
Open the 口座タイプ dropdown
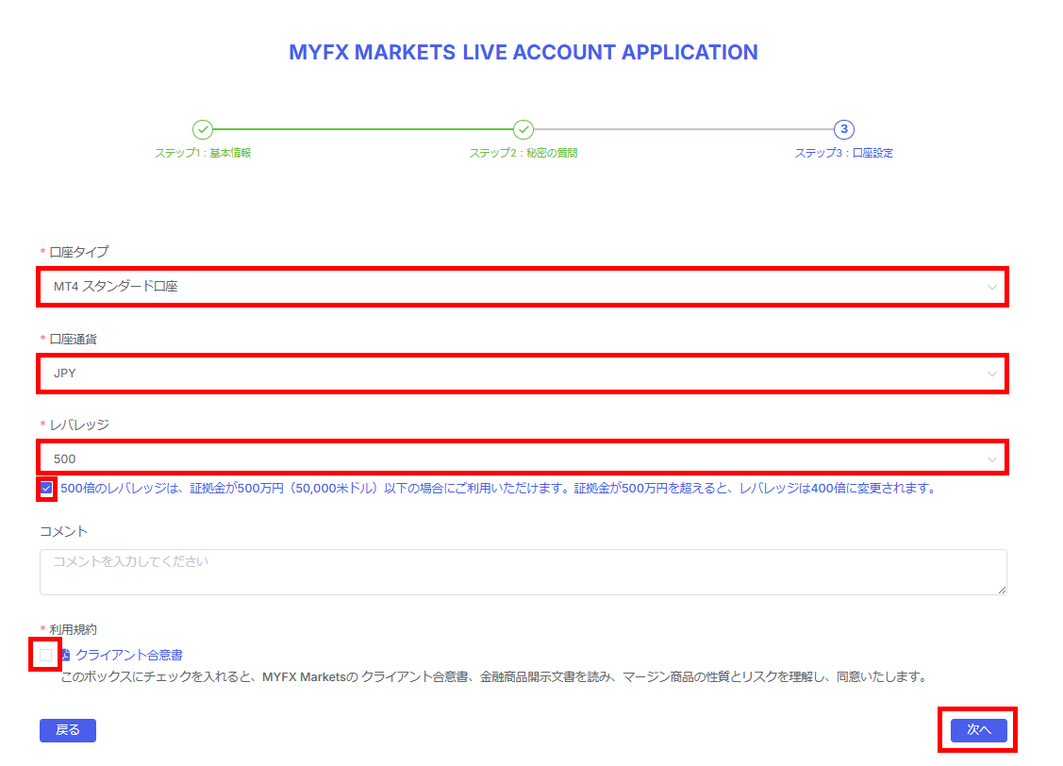pyautogui.click(x=523, y=287)
